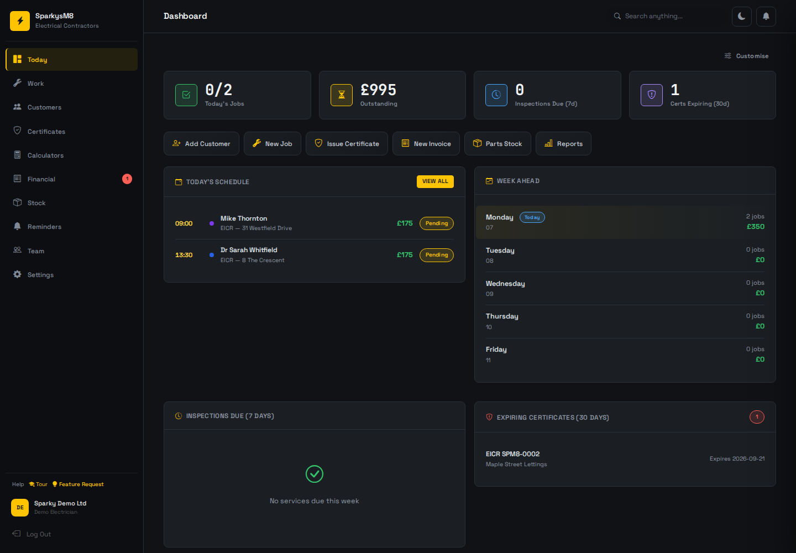The image size is (796, 553).
Task: Click the DE user avatar
Action: 20,508
